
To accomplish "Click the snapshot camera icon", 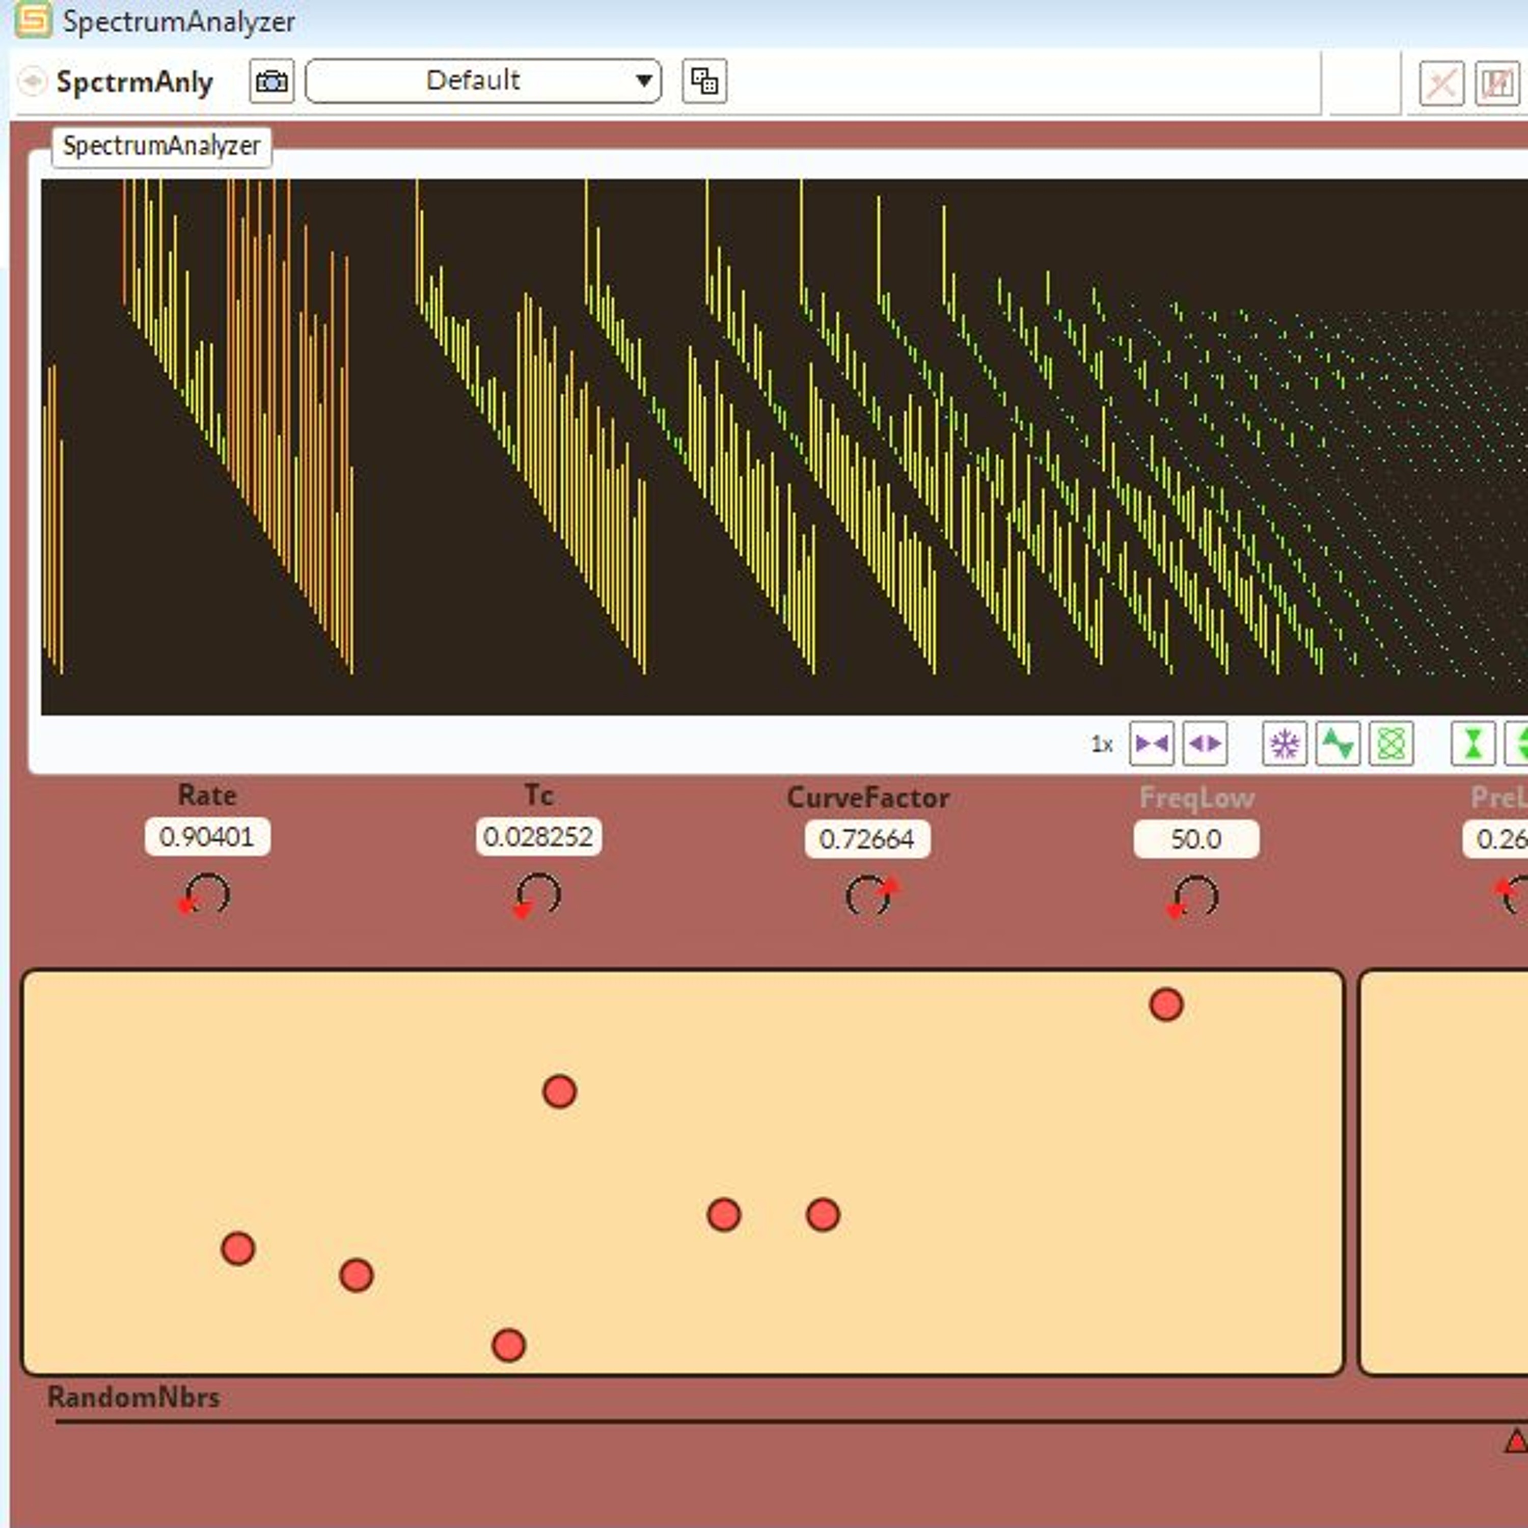I will click(x=271, y=81).
